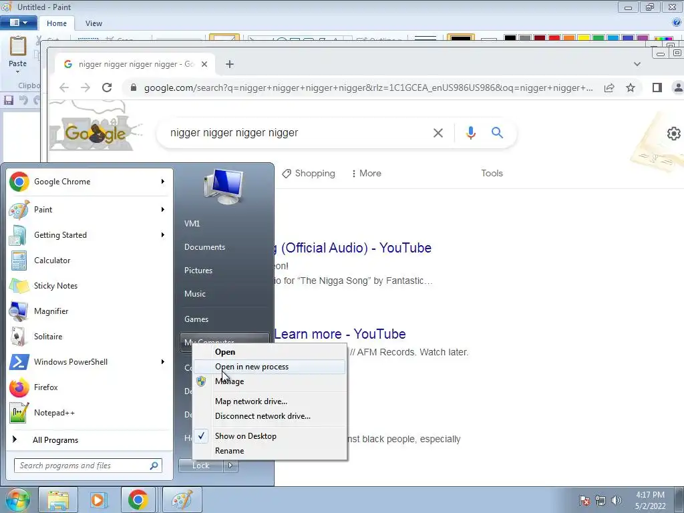Screen dimensions: 684x513
Task: Click the voice search microphone icon
Action: [471, 133]
